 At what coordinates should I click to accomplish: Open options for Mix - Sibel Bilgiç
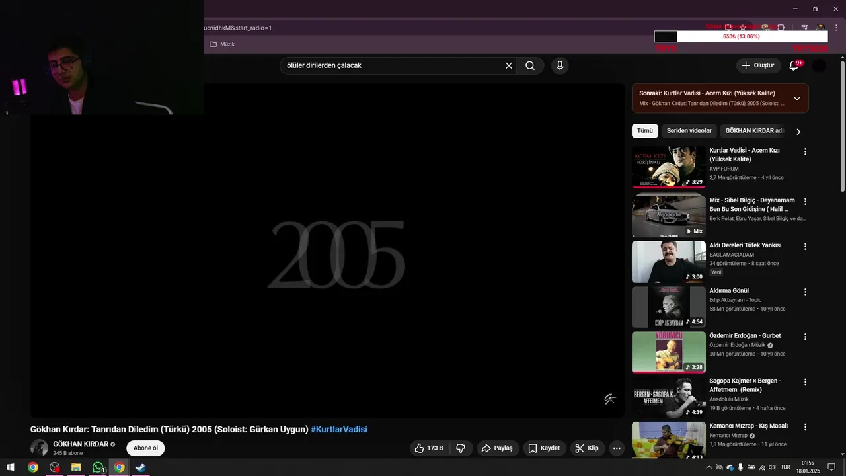[805, 202]
